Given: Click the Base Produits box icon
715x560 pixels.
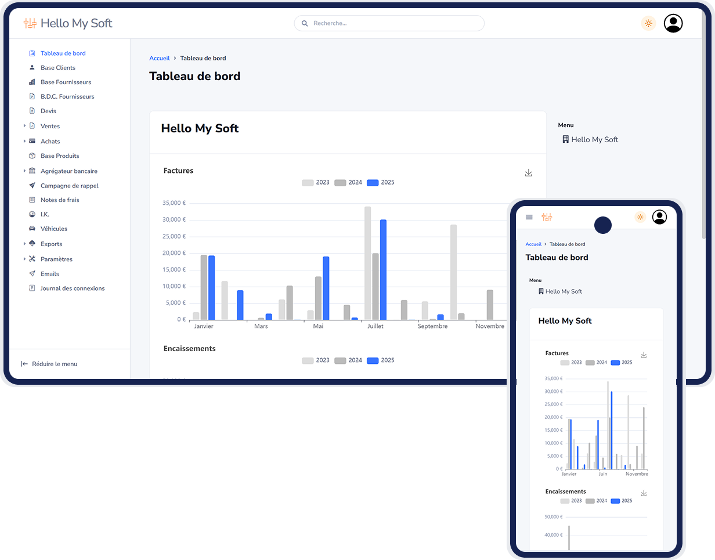Looking at the screenshot, I should coord(32,156).
